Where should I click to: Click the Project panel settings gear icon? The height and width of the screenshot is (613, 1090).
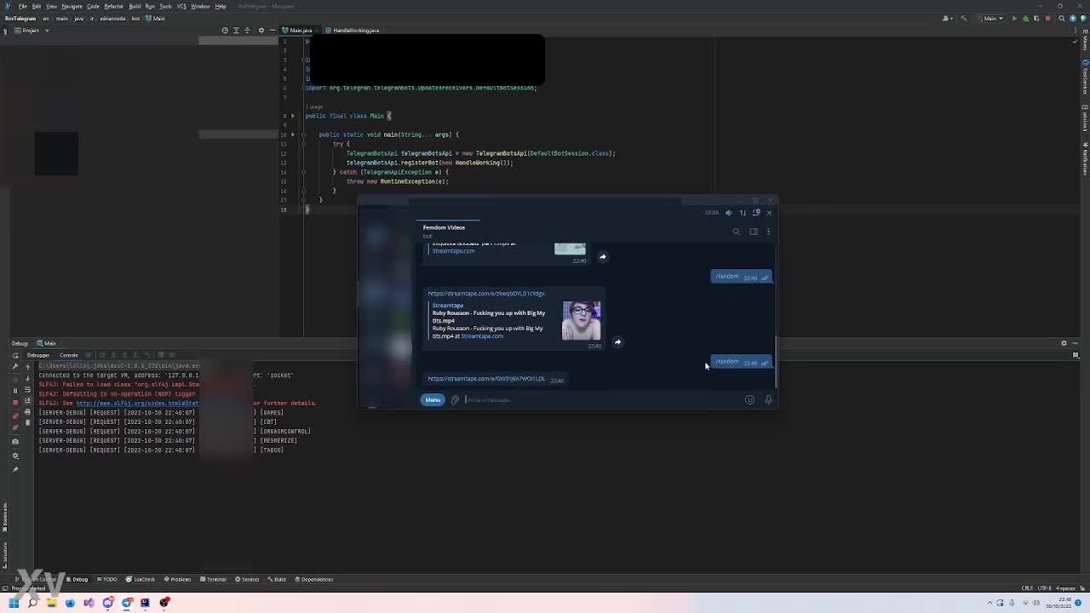tap(261, 31)
